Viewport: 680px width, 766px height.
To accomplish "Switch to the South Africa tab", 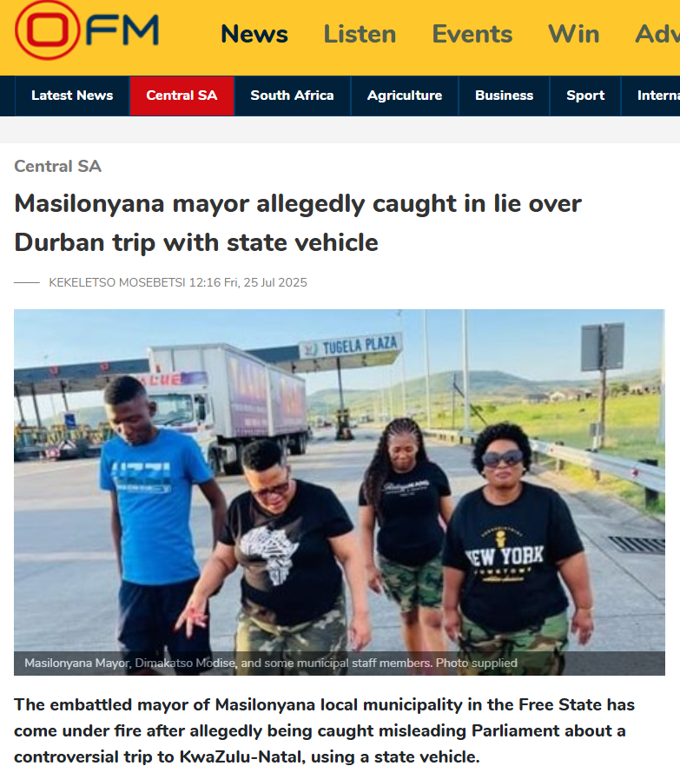I will tap(292, 96).
